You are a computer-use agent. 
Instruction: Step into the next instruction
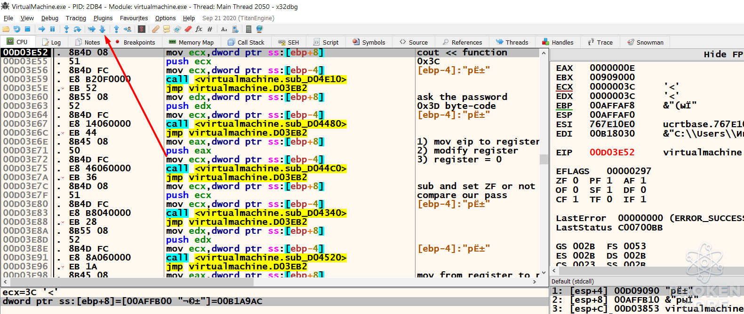pos(66,29)
